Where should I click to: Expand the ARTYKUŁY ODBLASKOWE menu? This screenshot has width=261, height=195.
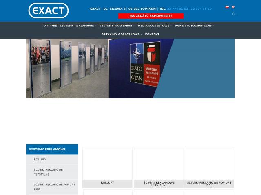(x=121, y=34)
